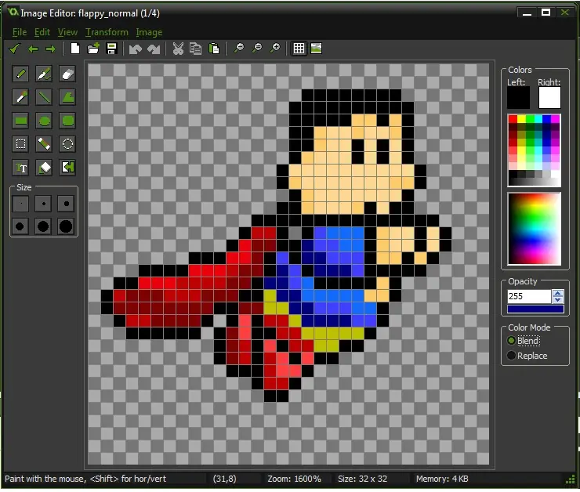
Task: Select the Spray paint tool
Action: (44, 74)
